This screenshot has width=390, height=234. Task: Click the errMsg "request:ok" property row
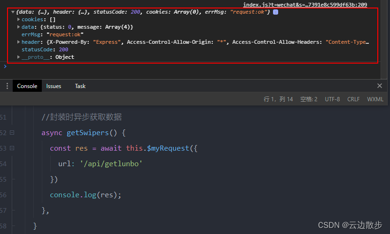(53, 34)
